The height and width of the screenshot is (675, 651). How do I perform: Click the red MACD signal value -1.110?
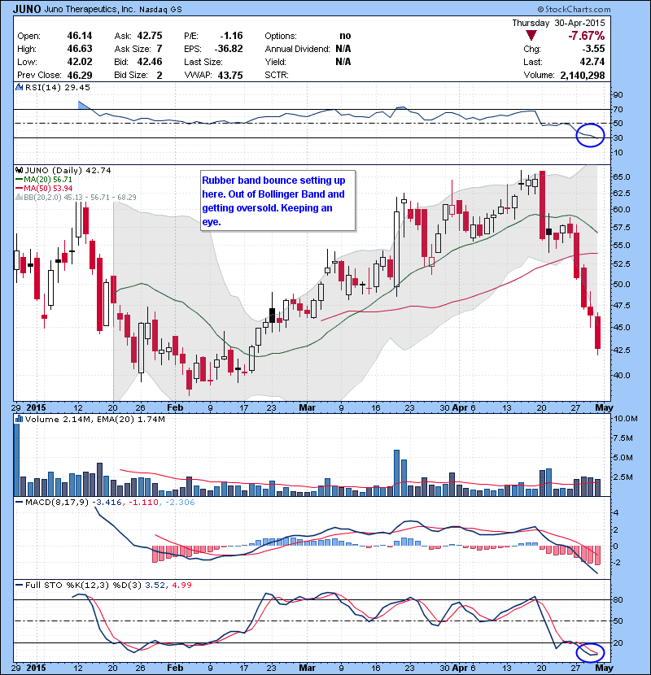[143, 502]
